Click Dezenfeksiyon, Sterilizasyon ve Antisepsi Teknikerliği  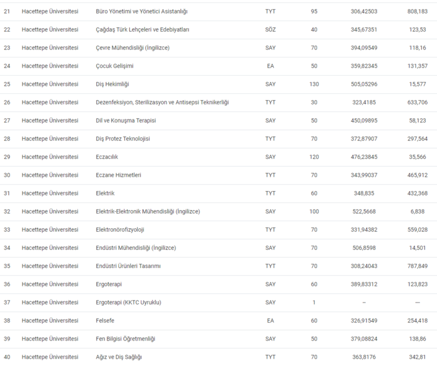point(162,102)
